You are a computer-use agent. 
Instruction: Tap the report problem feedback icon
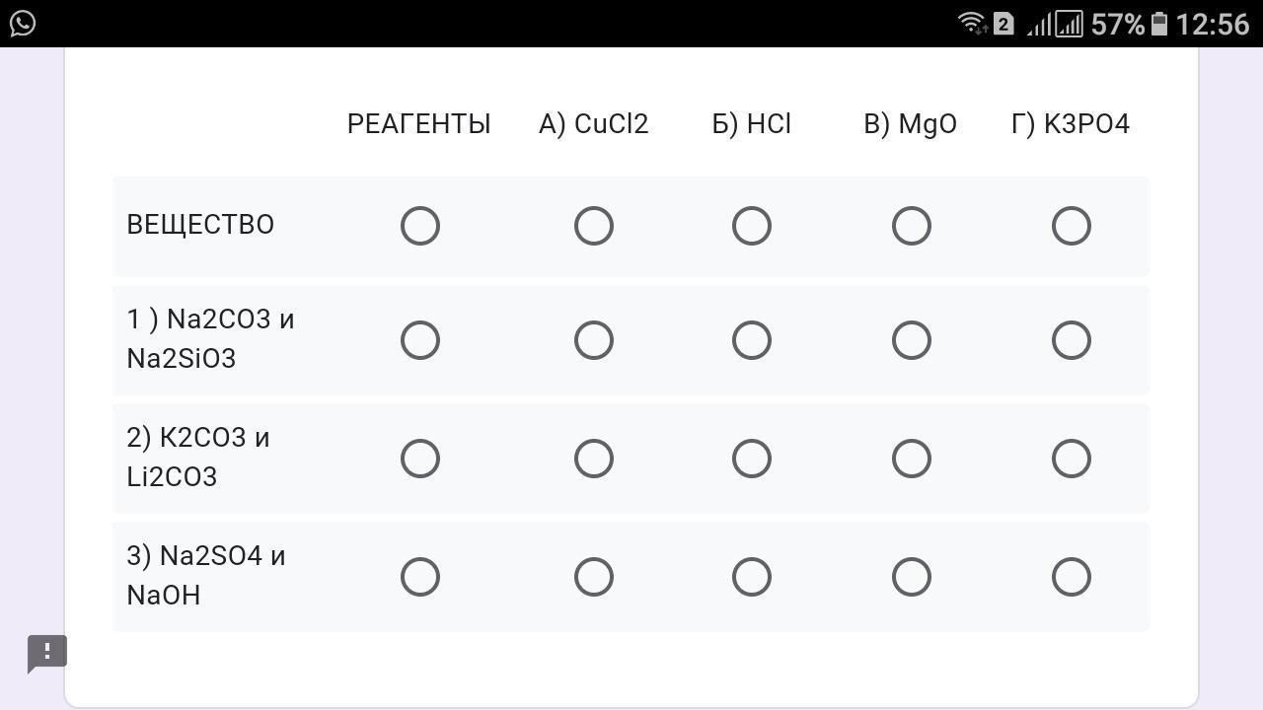[x=46, y=654]
